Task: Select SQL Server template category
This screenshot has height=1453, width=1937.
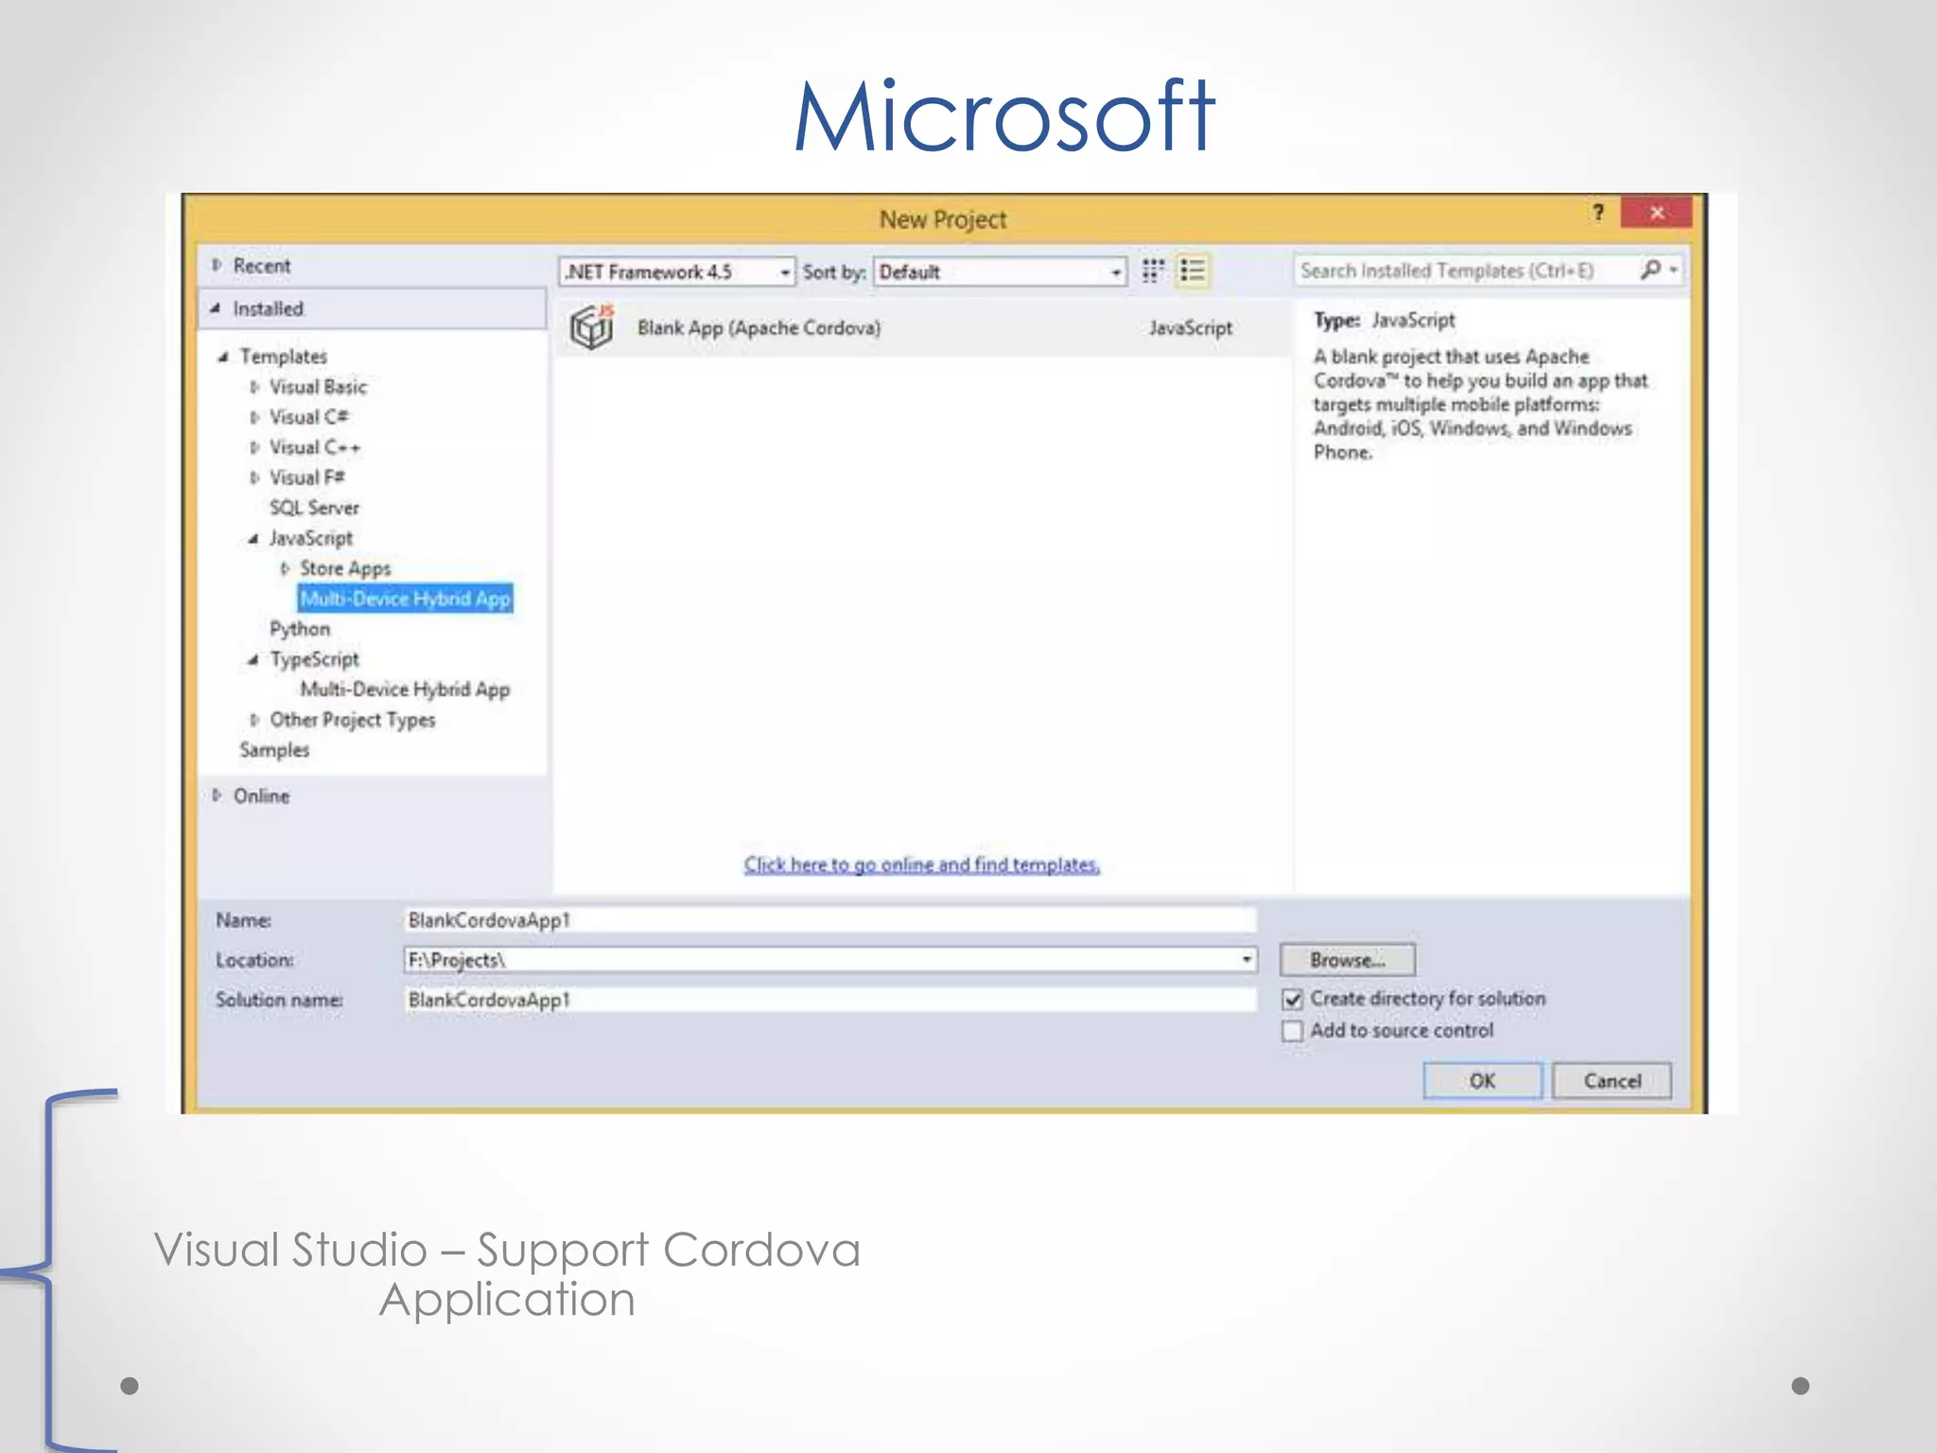Action: coord(314,508)
